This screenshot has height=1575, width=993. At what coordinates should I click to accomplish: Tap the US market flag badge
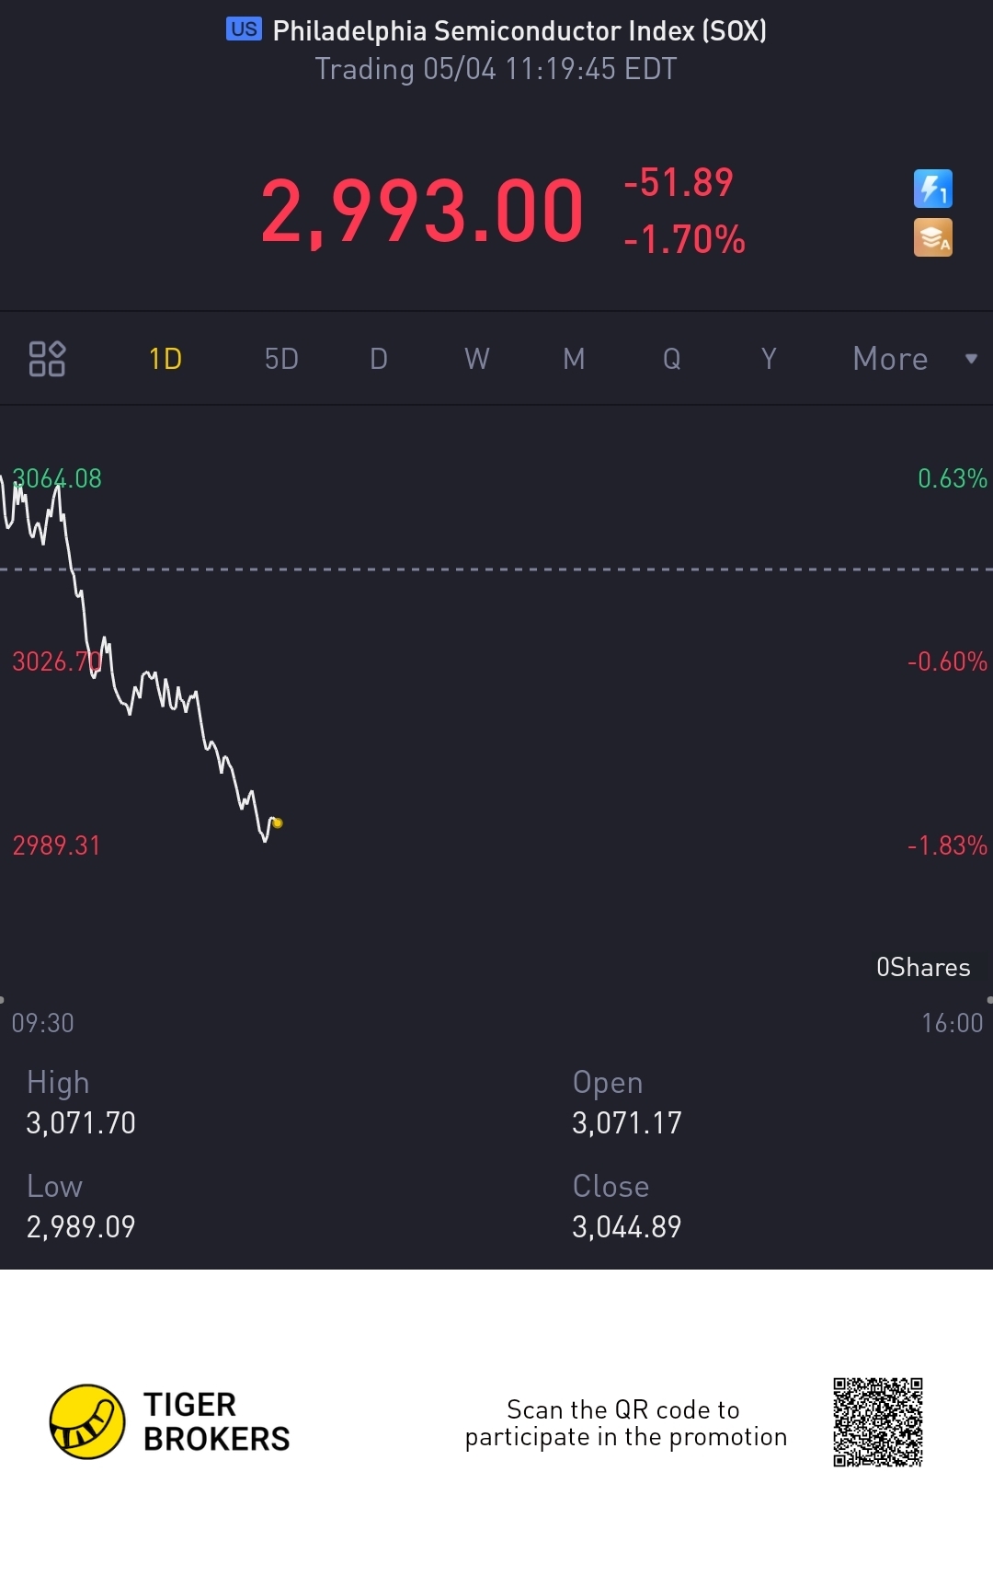(244, 29)
